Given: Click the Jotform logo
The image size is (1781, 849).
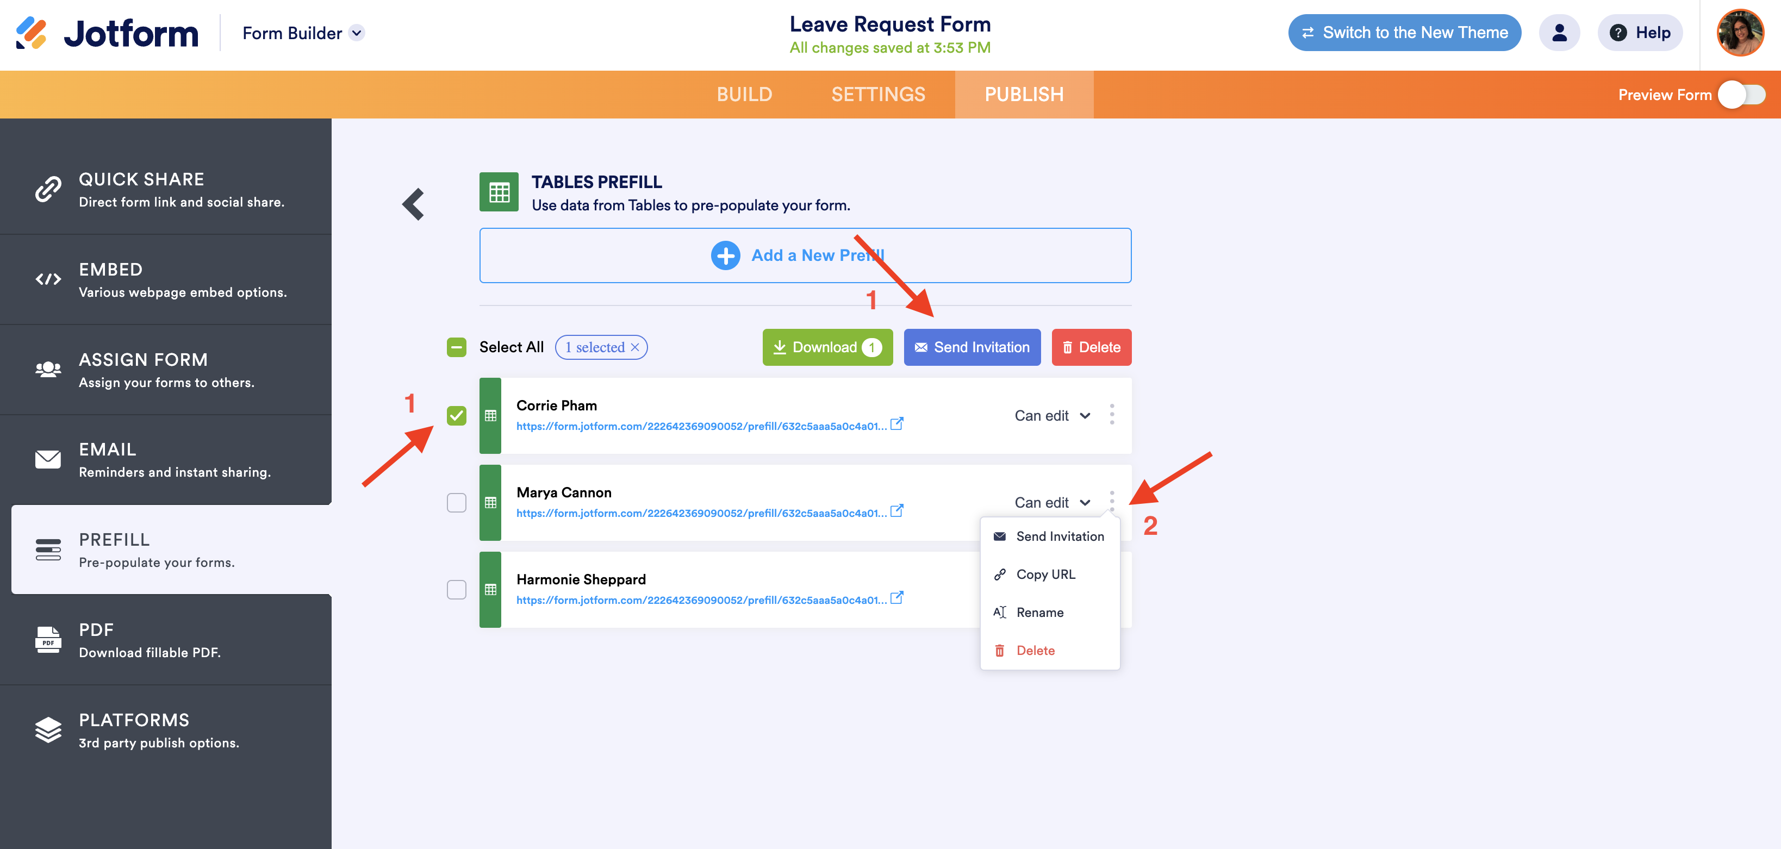Looking at the screenshot, I should coord(107,33).
